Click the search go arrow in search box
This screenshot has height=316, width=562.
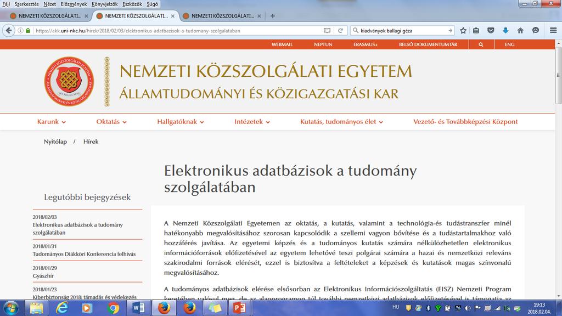point(450,31)
